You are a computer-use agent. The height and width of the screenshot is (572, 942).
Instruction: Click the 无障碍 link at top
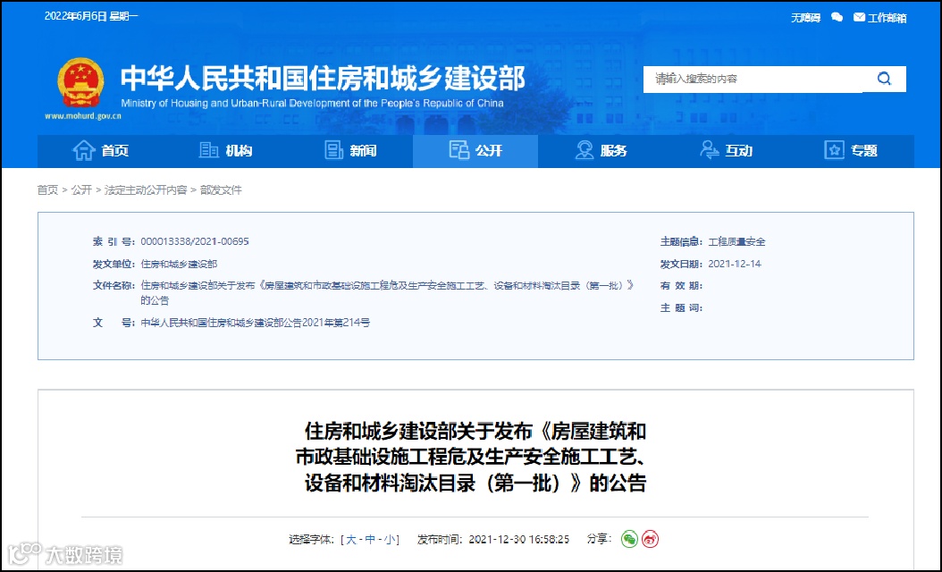805,18
